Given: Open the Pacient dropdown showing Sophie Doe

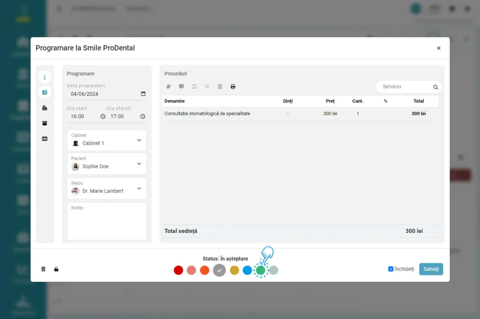Looking at the screenshot, I should click(139, 163).
